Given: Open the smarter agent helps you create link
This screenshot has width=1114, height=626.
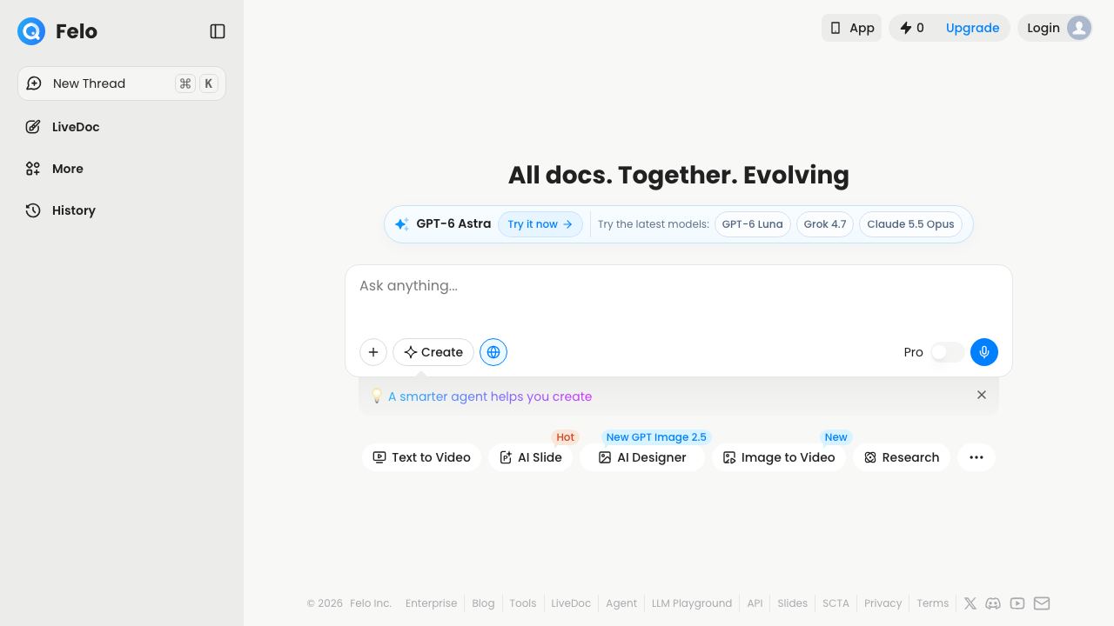Looking at the screenshot, I should [x=490, y=396].
